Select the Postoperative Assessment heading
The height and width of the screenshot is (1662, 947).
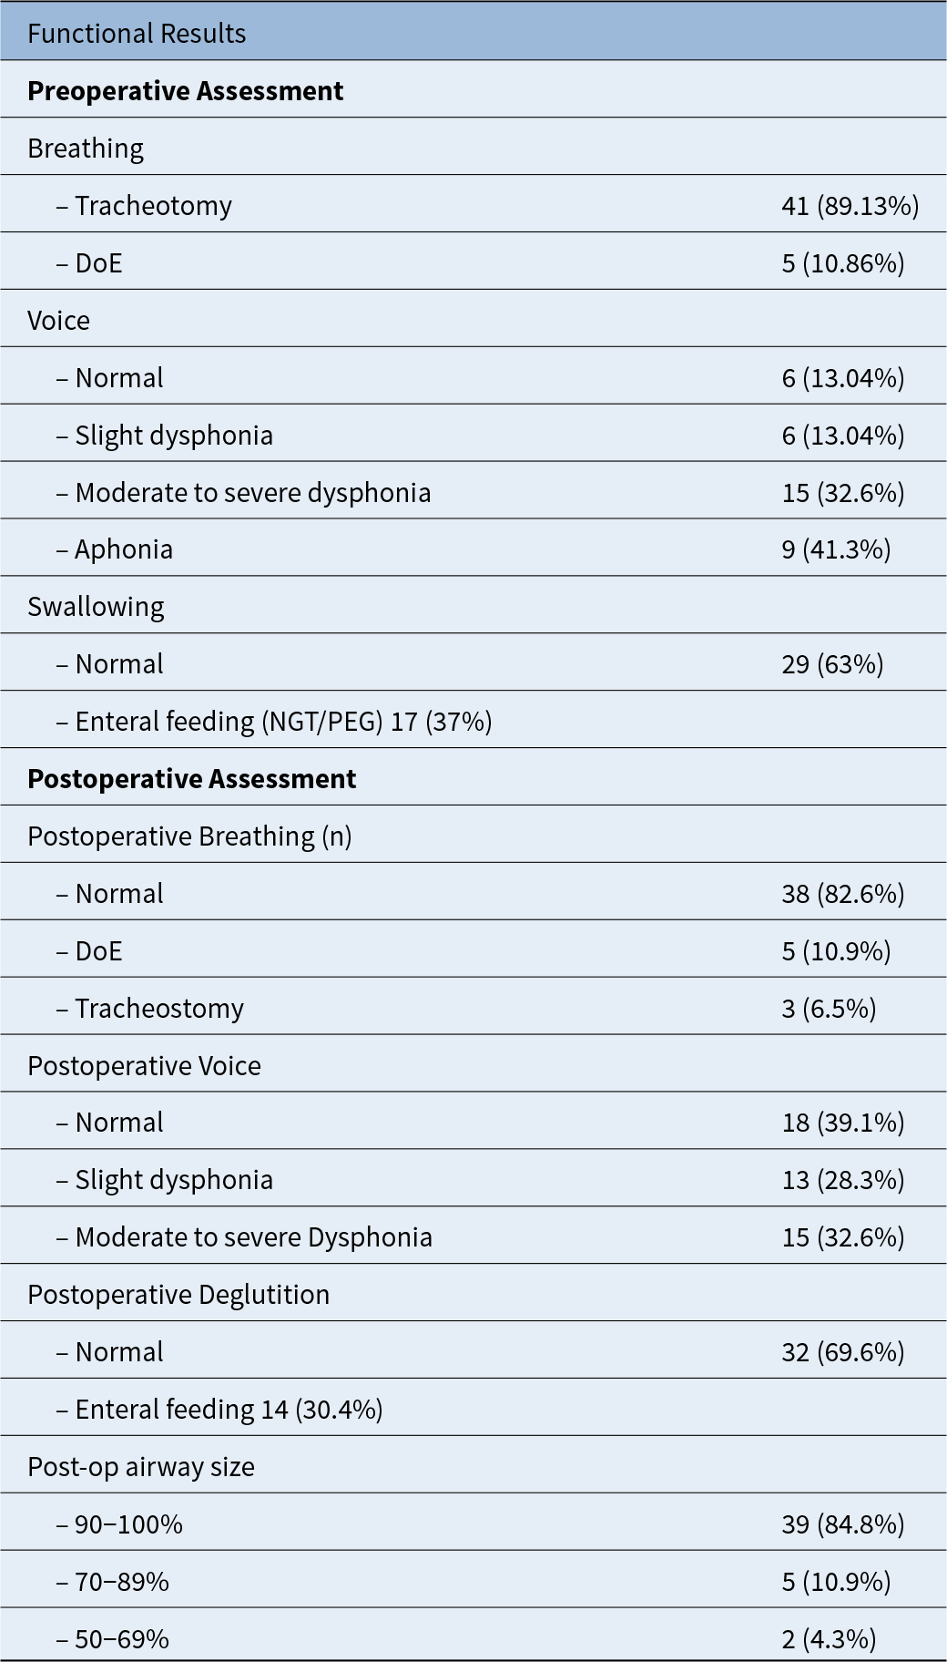pos(191,779)
